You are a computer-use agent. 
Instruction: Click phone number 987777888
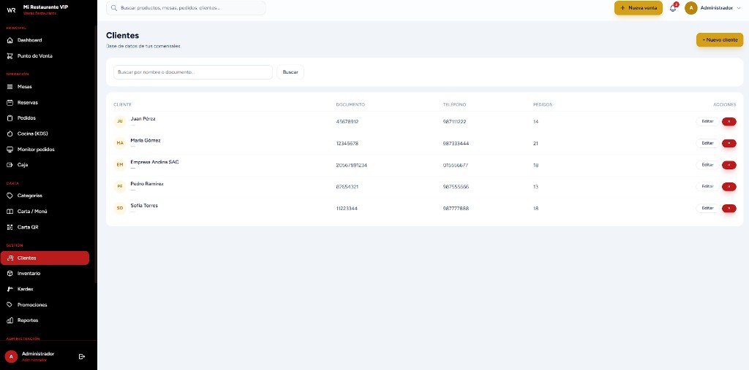(x=456, y=209)
